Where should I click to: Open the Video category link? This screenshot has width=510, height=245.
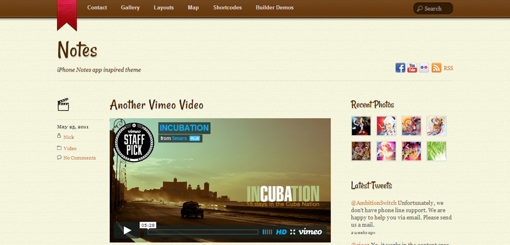point(70,148)
